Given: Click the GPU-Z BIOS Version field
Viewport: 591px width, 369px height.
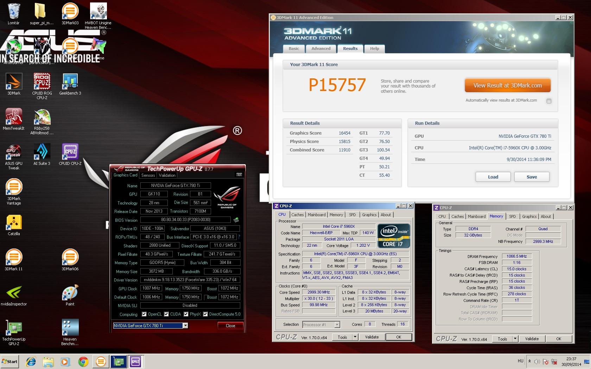Looking at the screenshot, I should (186, 220).
